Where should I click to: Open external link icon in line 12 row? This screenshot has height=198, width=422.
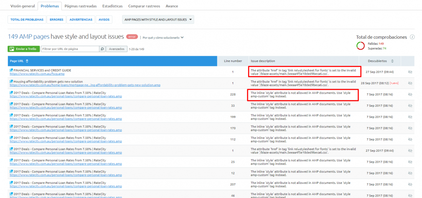point(11,172)
